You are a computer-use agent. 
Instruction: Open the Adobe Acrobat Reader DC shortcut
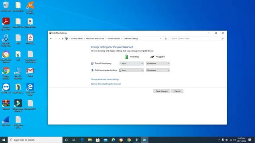6,24
